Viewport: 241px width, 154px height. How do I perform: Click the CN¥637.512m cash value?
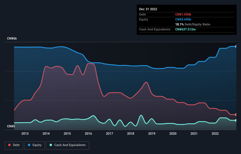click(x=186, y=29)
